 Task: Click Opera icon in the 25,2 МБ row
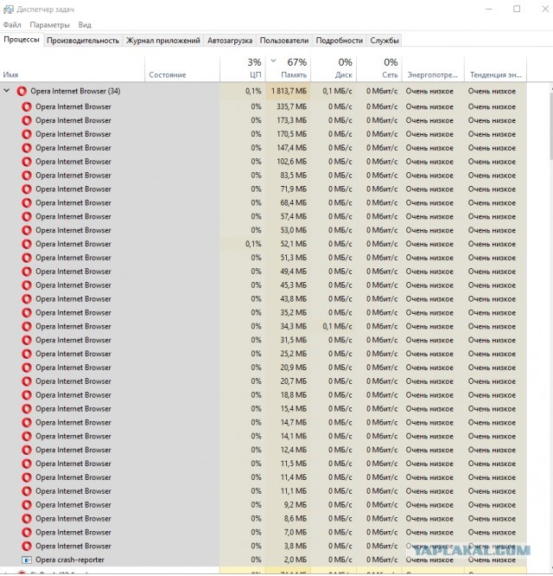pyautogui.click(x=27, y=354)
